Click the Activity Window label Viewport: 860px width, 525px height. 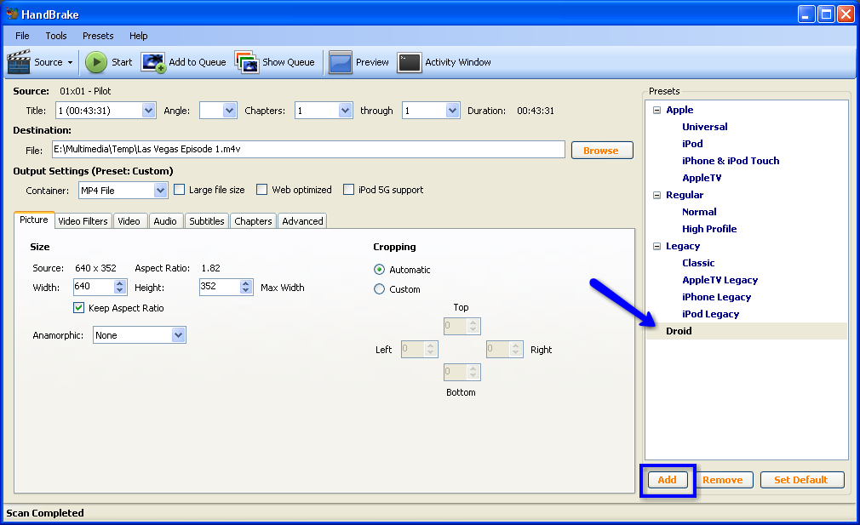coord(458,62)
